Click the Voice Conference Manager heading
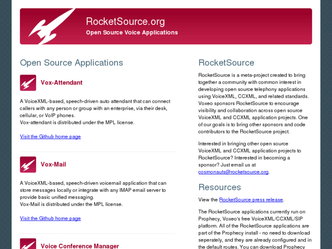The image size is (332, 249). pos(80,246)
